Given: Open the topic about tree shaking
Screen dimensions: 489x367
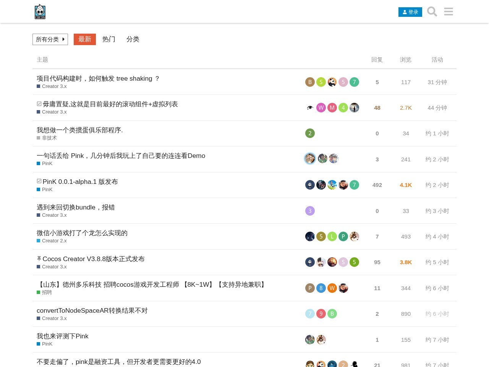Looking at the screenshot, I should [x=98, y=78].
